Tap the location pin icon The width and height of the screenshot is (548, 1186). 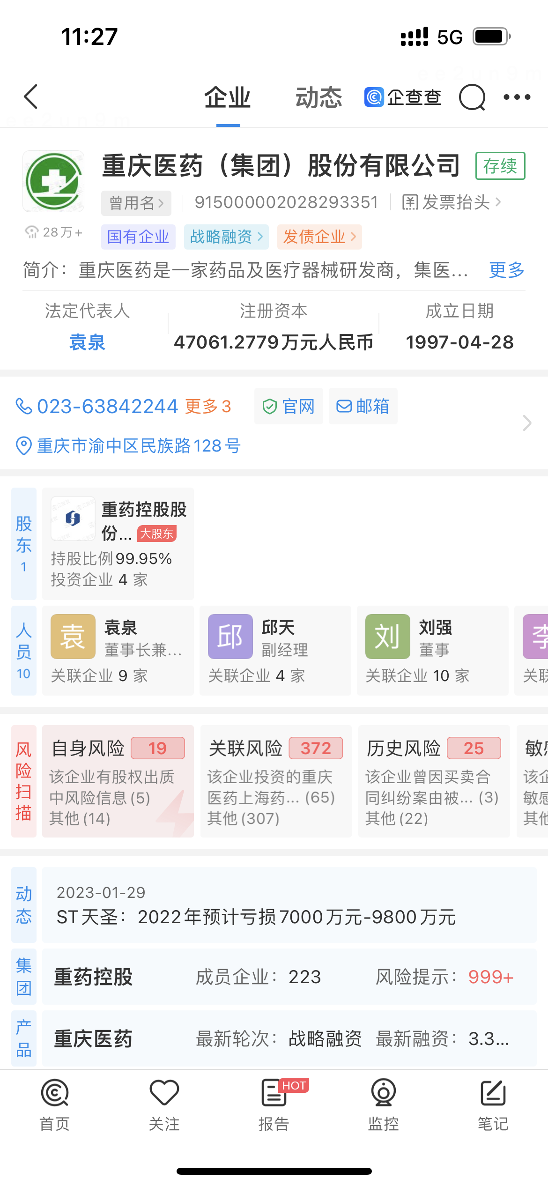point(23,445)
